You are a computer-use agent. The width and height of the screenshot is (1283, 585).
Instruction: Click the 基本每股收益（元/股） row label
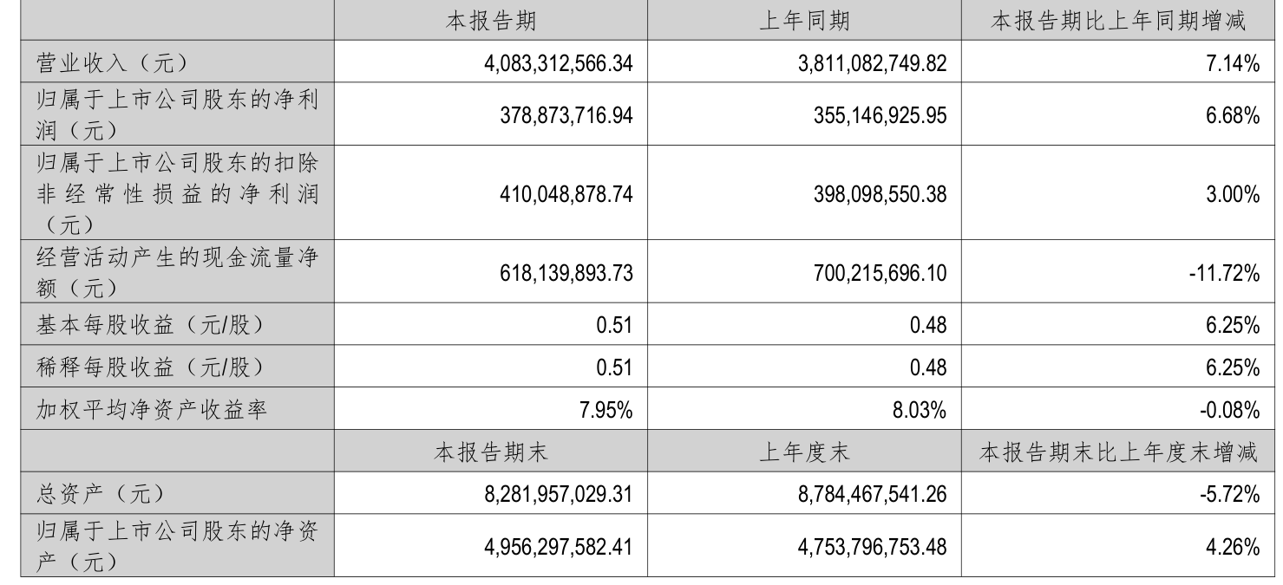click(148, 326)
